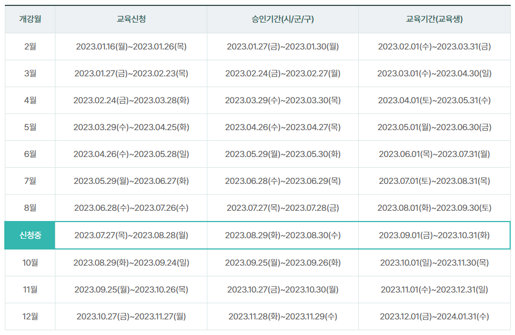Select application dates 2023.01.16(월)~2023.01.26(목)
The image size is (515, 335).
(x=131, y=46)
